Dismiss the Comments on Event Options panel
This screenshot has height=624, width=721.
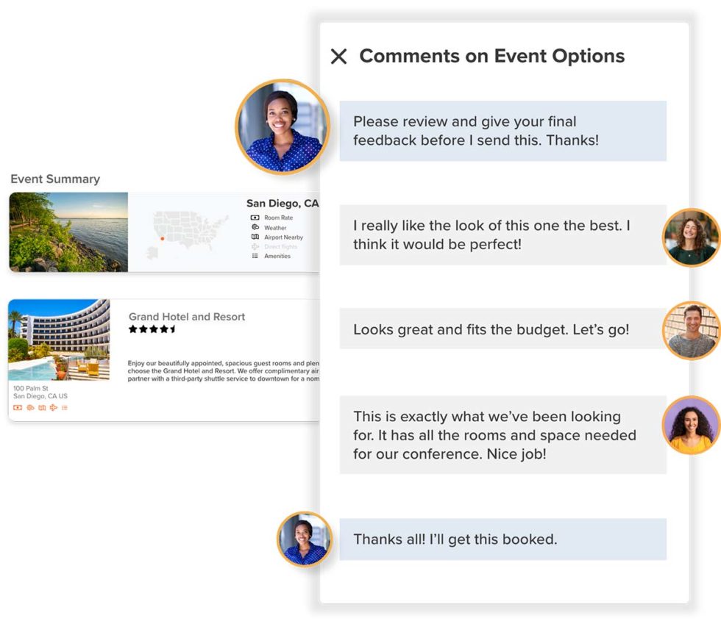[x=339, y=56]
